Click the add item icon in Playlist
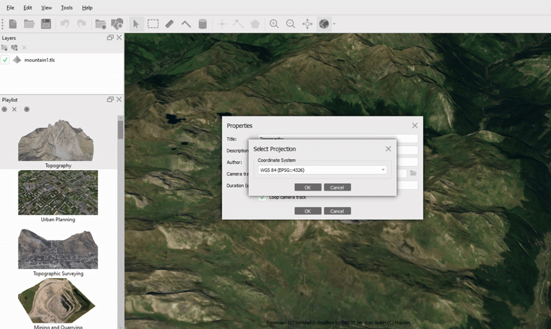The height and width of the screenshot is (329, 551). (x=5, y=109)
